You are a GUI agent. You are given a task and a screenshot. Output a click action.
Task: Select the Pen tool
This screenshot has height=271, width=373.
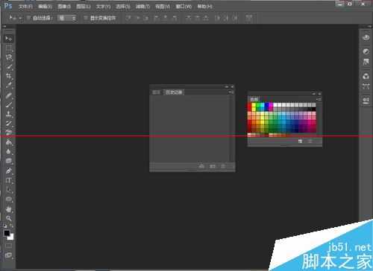8,170
